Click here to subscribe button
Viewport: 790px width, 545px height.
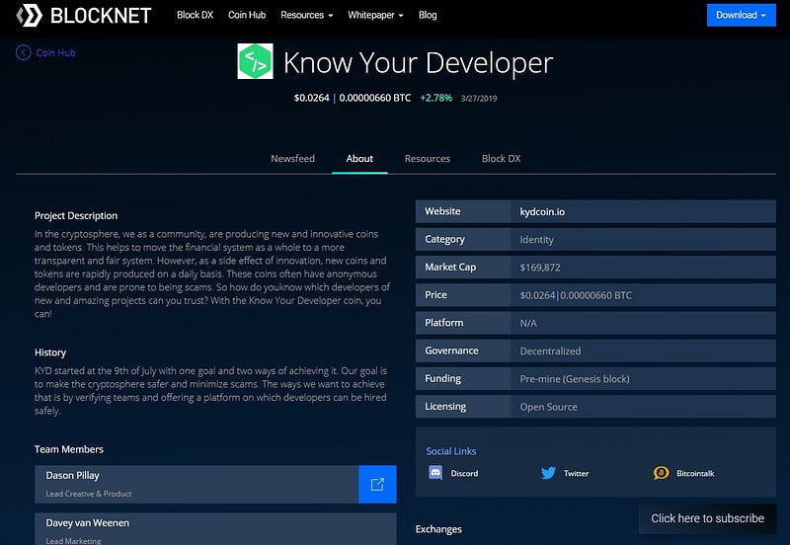point(707,518)
